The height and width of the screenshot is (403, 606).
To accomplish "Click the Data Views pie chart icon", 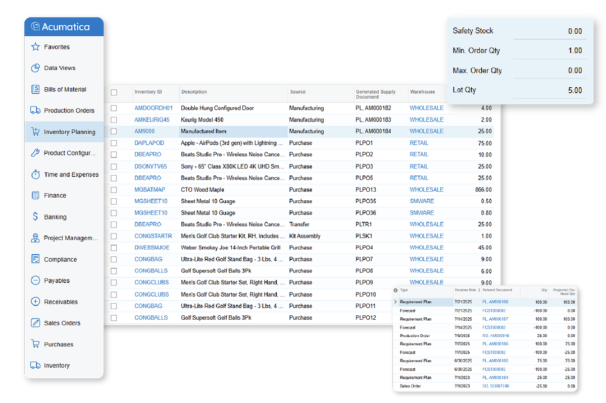I will click(35, 68).
